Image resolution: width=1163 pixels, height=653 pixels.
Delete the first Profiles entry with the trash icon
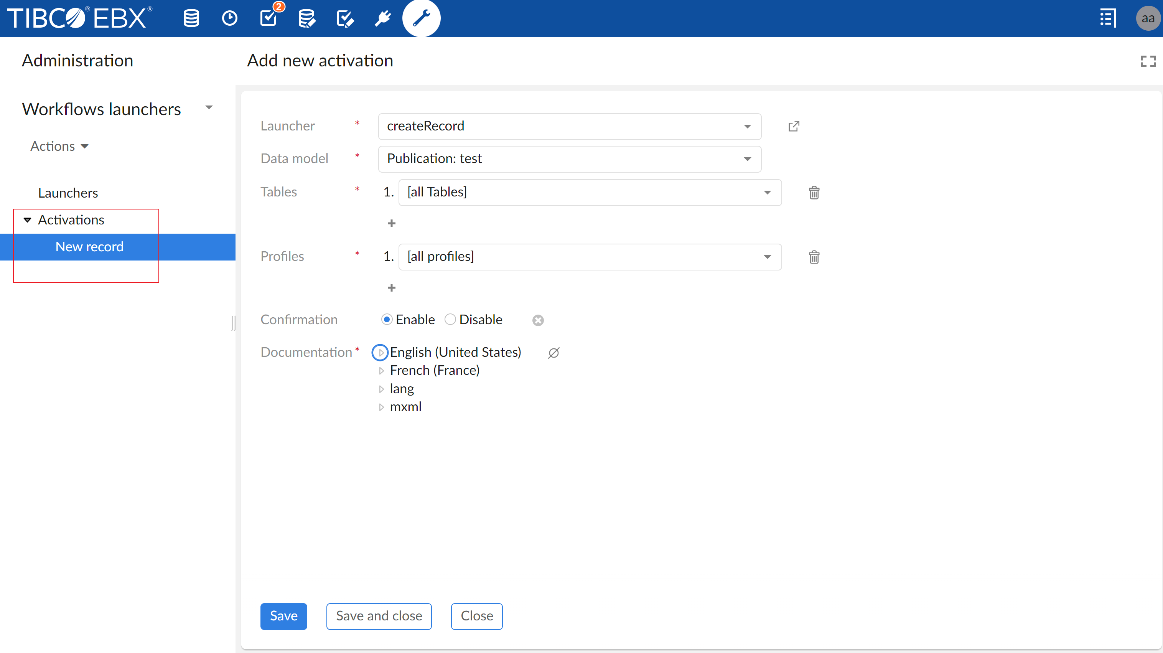[814, 257]
